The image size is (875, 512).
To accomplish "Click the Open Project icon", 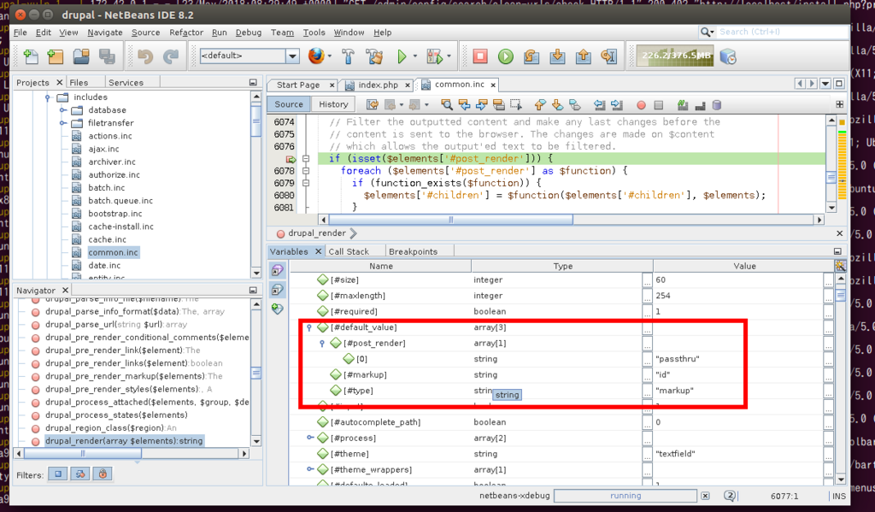I will [x=81, y=56].
